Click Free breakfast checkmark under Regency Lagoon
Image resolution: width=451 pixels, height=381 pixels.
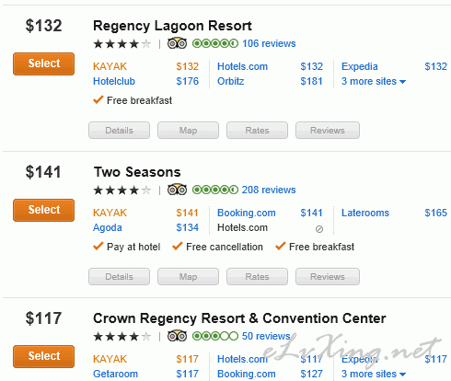pyautogui.click(x=98, y=99)
